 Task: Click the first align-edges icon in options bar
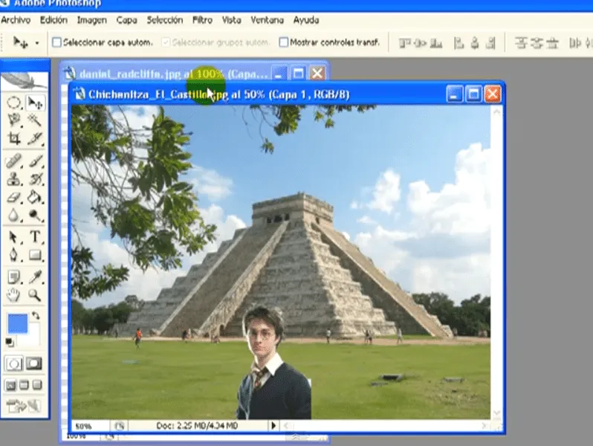point(405,44)
